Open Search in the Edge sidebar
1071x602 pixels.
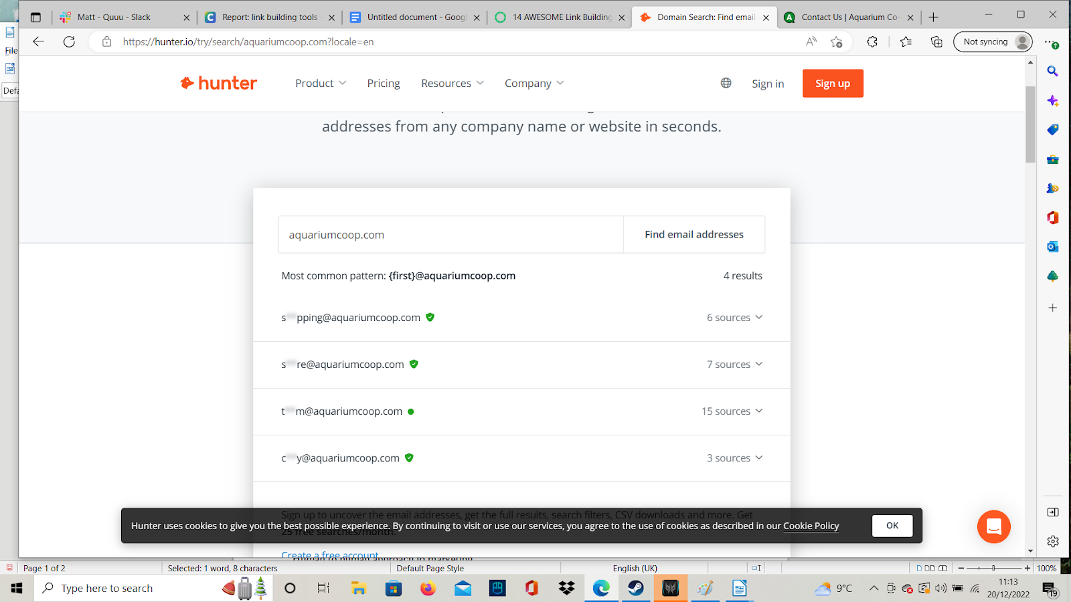1053,71
